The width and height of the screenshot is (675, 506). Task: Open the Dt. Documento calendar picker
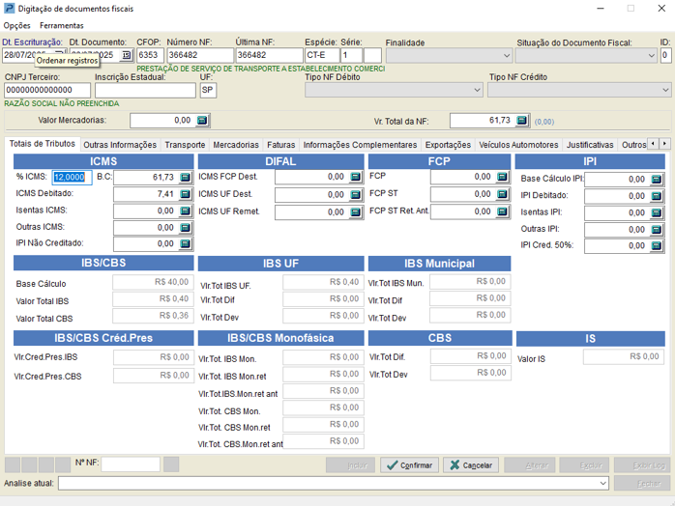pos(126,56)
